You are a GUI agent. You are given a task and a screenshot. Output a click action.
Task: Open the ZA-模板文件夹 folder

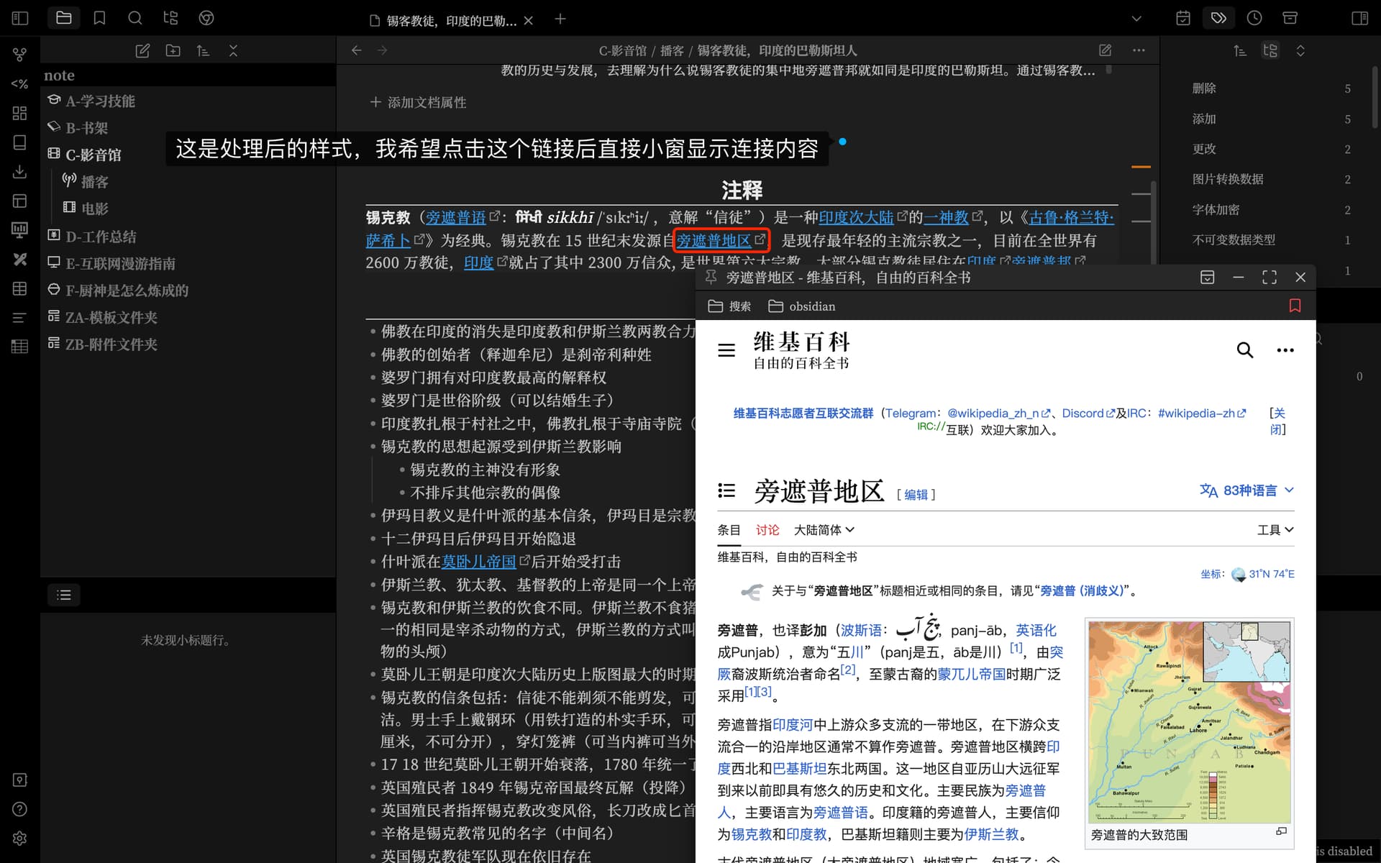tap(111, 317)
